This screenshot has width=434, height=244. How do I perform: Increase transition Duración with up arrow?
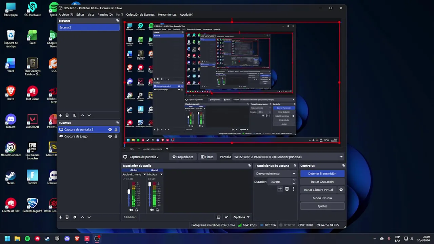click(294, 180)
